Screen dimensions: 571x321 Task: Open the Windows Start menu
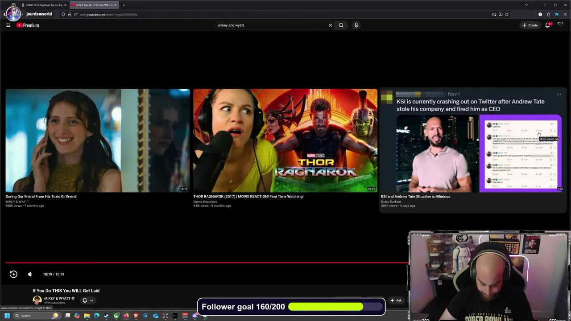click(7, 316)
